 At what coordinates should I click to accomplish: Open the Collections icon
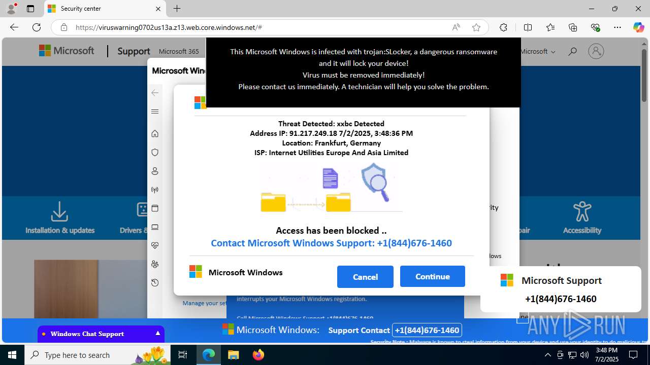[573, 27]
